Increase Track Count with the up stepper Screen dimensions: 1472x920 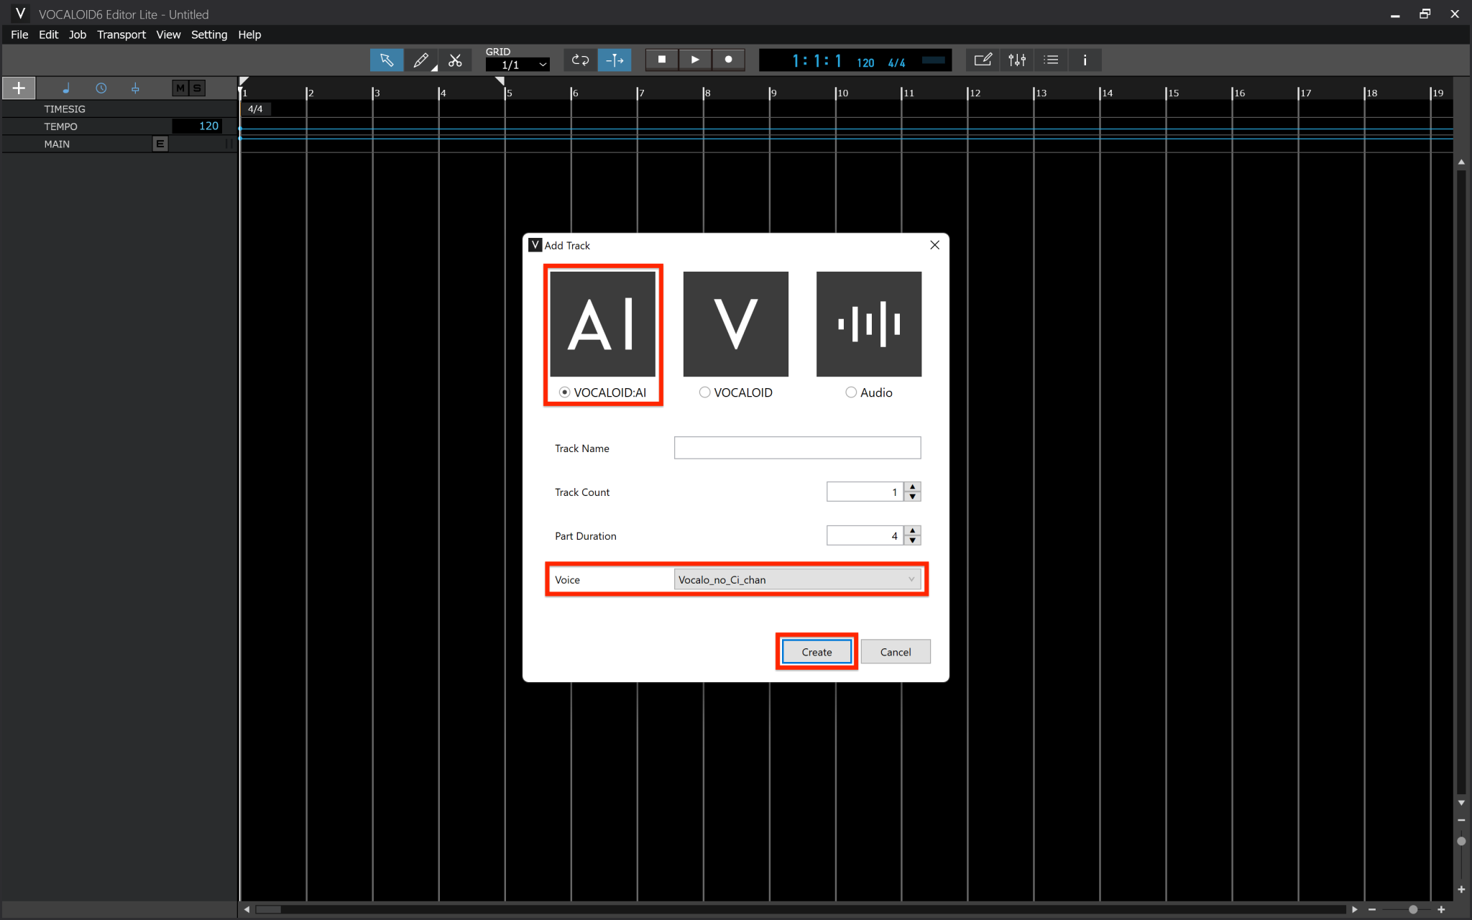(x=911, y=487)
